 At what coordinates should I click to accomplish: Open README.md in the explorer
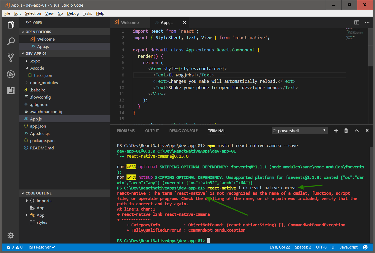tap(65, 148)
